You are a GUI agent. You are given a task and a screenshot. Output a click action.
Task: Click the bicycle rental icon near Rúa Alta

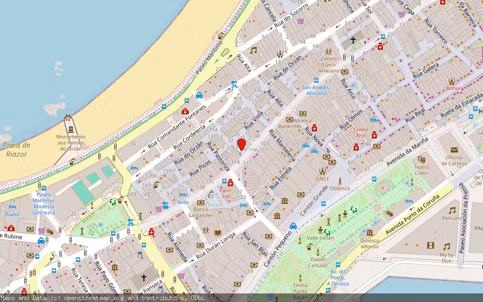pyautogui.click(x=234, y=85)
